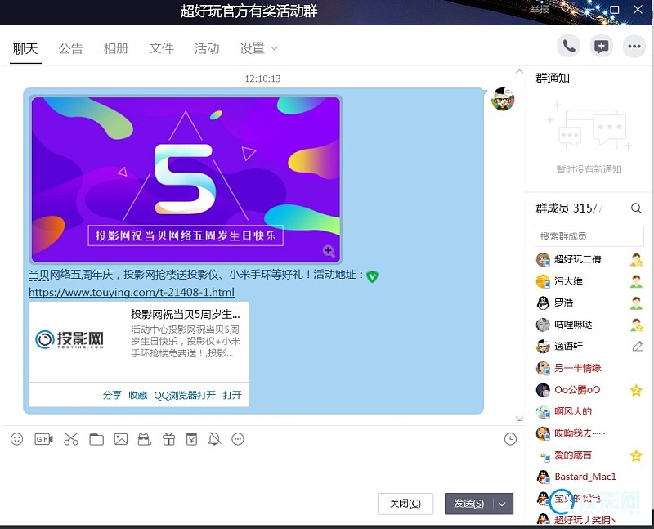The width and height of the screenshot is (654, 529).
Task: Select the scissors screenshot tool
Action: [x=71, y=439]
